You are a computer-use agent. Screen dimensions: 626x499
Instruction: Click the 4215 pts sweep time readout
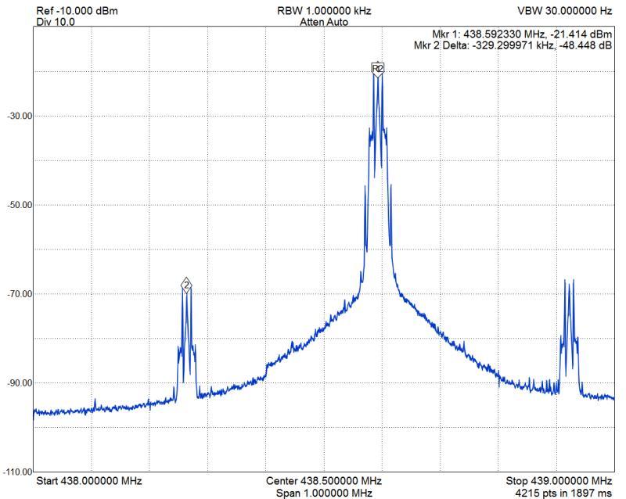[x=563, y=493]
